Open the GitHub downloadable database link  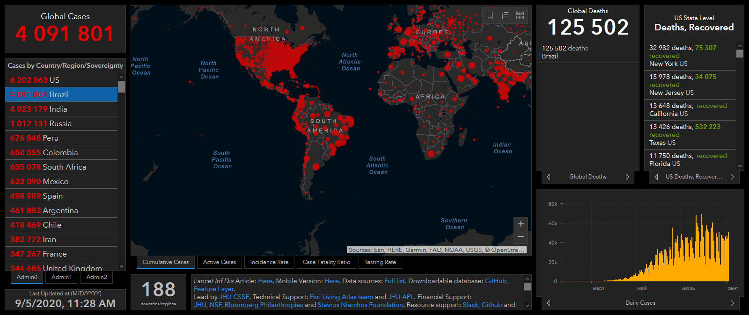(x=495, y=281)
